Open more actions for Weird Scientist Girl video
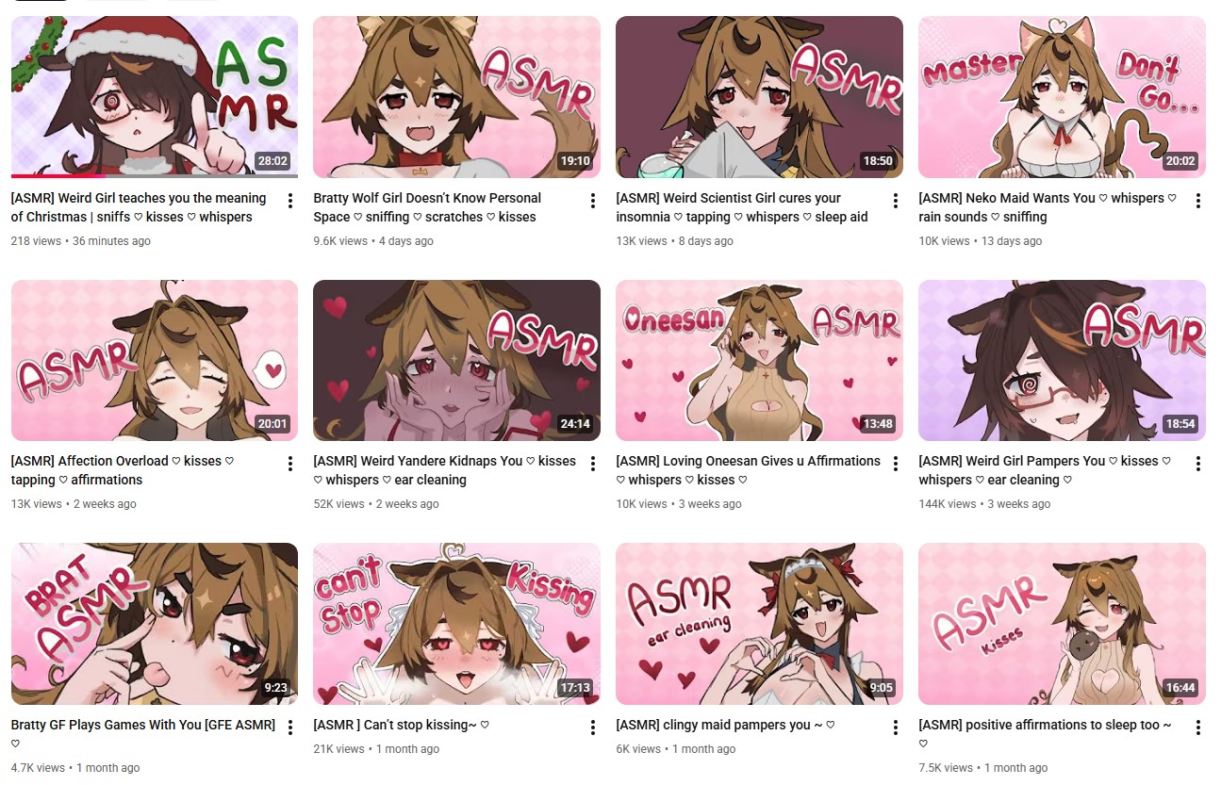 (x=895, y=201)
